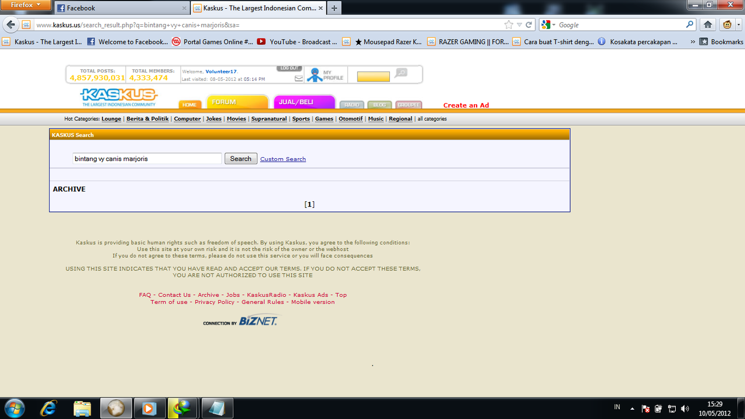This screenshot has width=745, height=419.
Task: Click the Google search box in toolbar
Action: (x=621, y=25)
